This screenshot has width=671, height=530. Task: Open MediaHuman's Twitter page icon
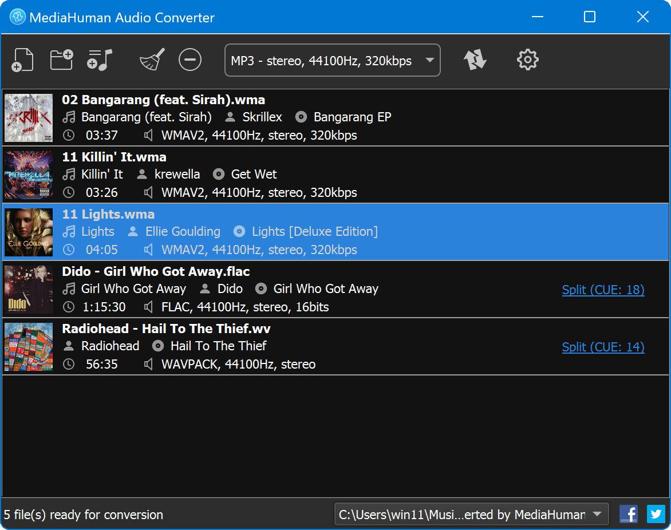pos(656,514)
